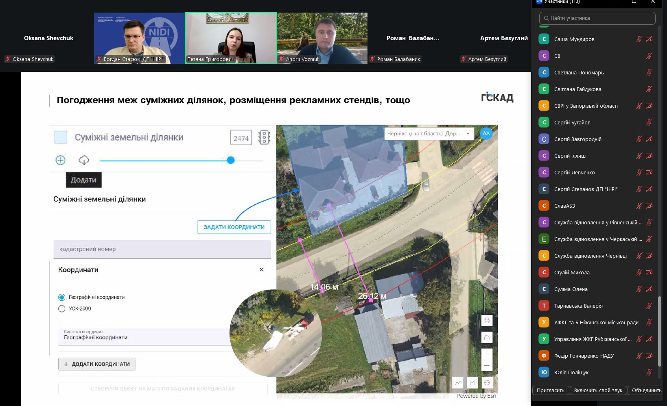The height and width of the screenshot is (406, 667).
Task: Zoom in on the map
Action: tap(487, 354)
